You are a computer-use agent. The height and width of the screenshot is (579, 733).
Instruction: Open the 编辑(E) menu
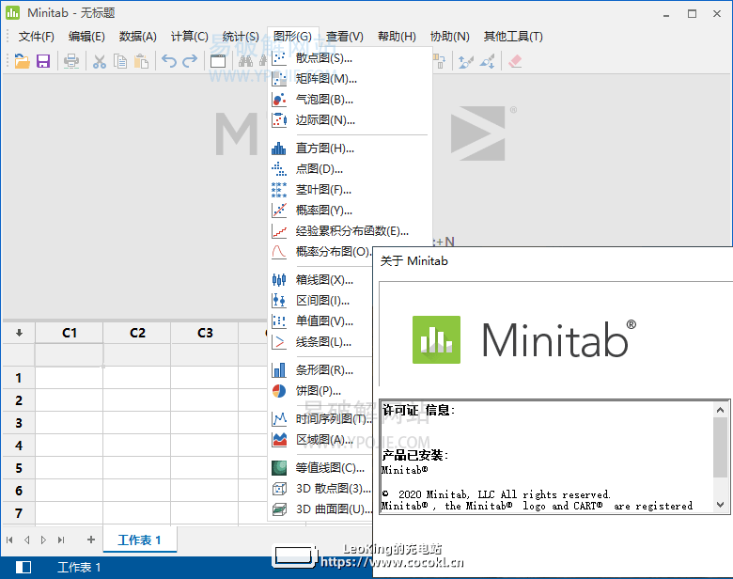[x=86, y=37]
